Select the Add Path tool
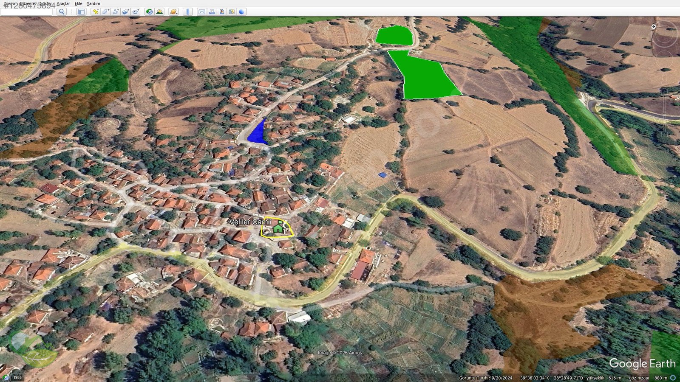 coord(116,12)
